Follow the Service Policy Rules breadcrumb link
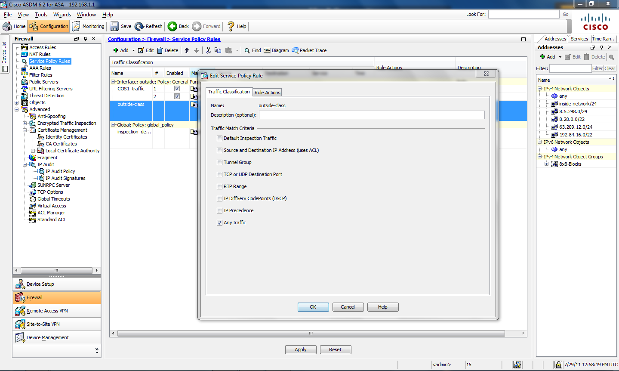 pos(196,39)
